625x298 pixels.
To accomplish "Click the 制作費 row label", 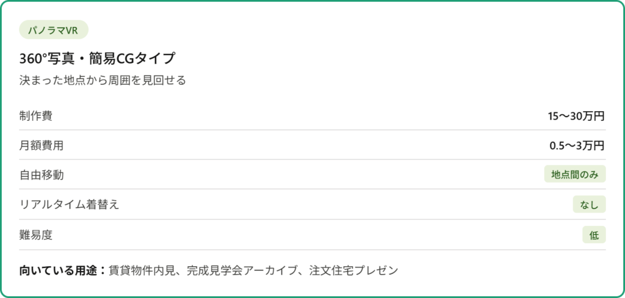I will tap(35, 115).
